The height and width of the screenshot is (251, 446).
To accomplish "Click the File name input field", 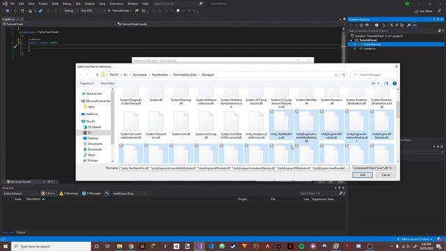I will (234, 168).
